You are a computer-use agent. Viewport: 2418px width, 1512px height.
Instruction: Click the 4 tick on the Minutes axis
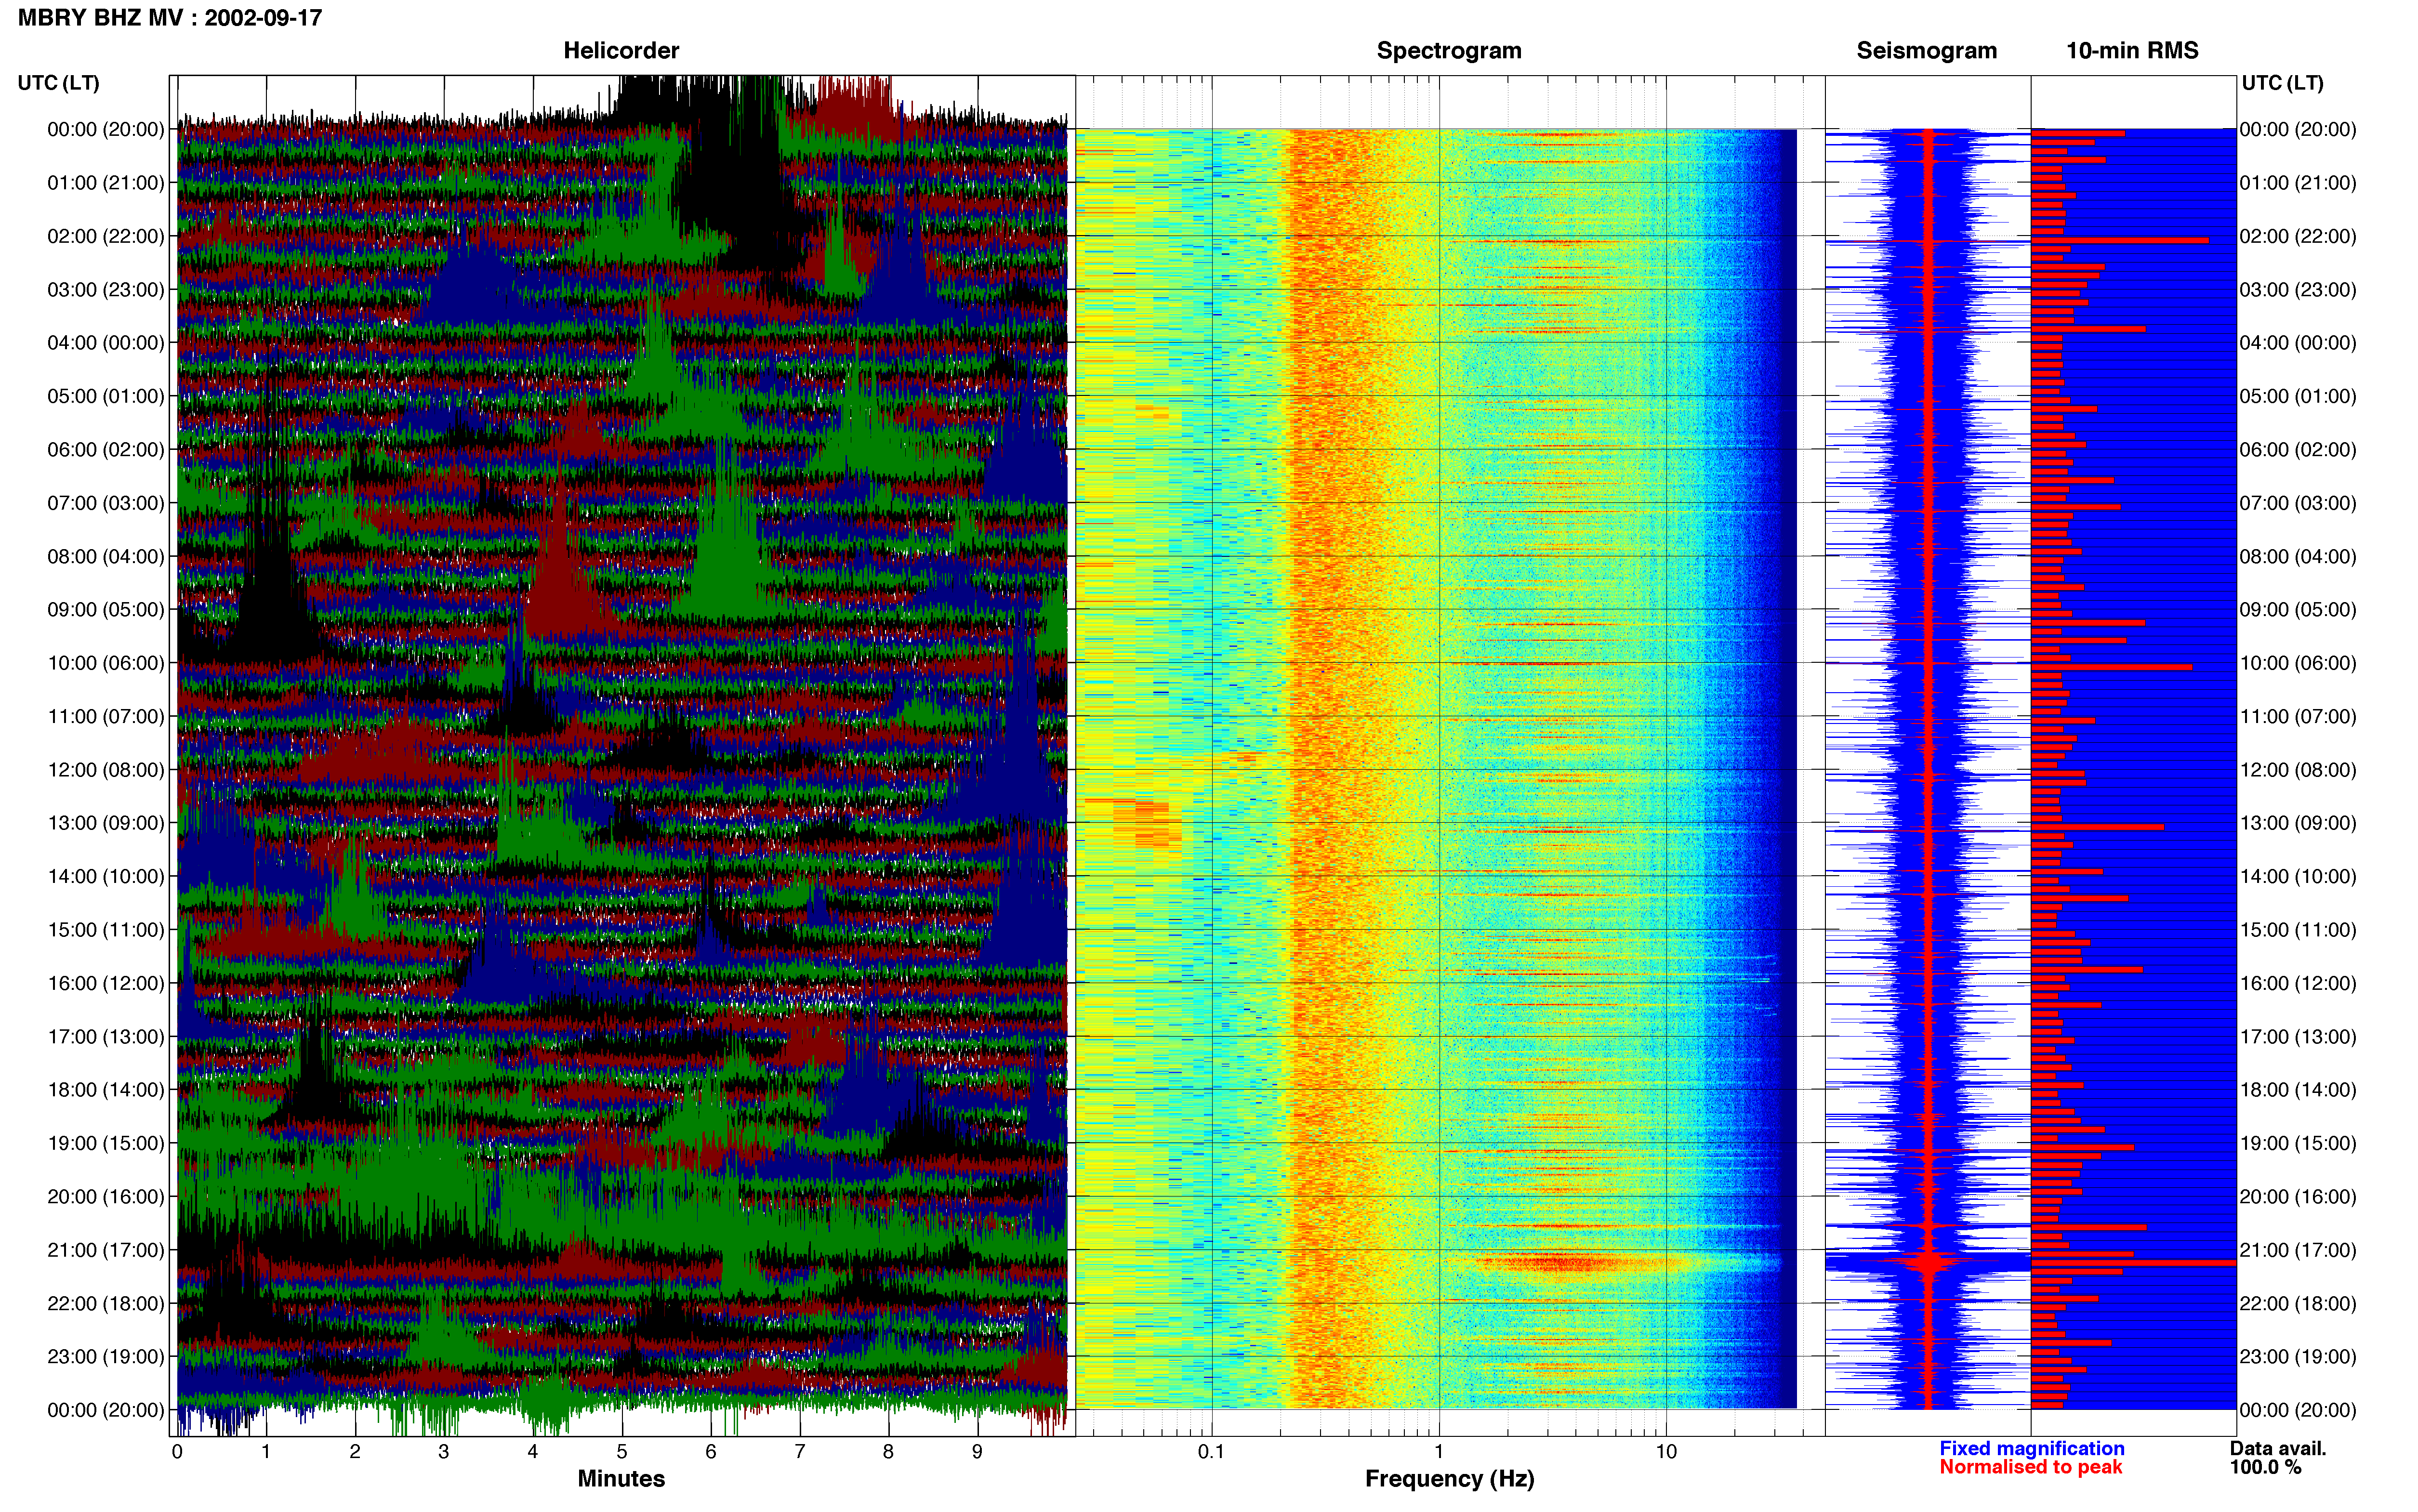(x=533, y=1451)
